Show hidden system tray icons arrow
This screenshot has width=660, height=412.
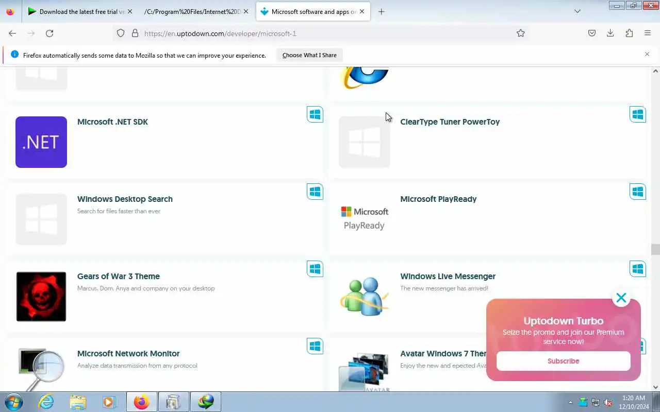pyautogui.click(x=570, y=402)
